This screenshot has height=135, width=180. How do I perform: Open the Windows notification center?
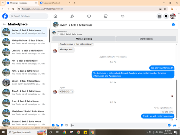(176, 132)
